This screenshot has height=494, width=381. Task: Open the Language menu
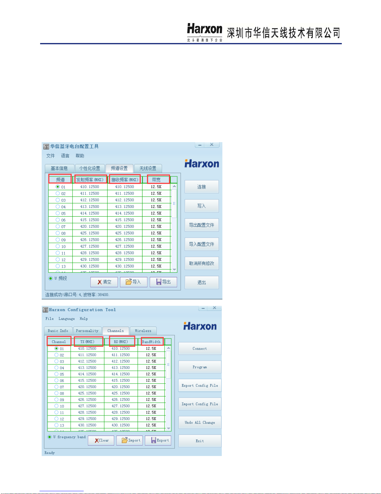click(67, 319)
